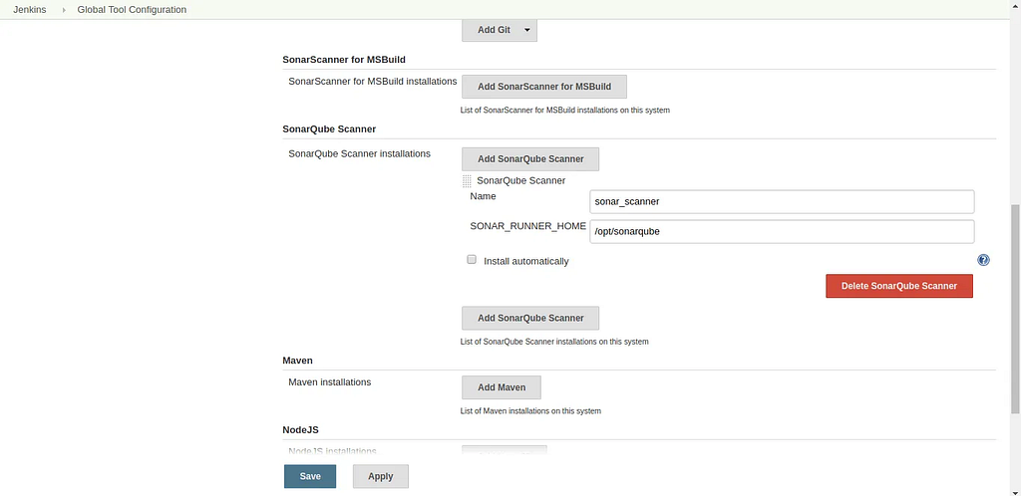Click 'List of SonarQube Scanner installations' description text
This screenshot has height=496, width=1021.
[x=554, y=342]
